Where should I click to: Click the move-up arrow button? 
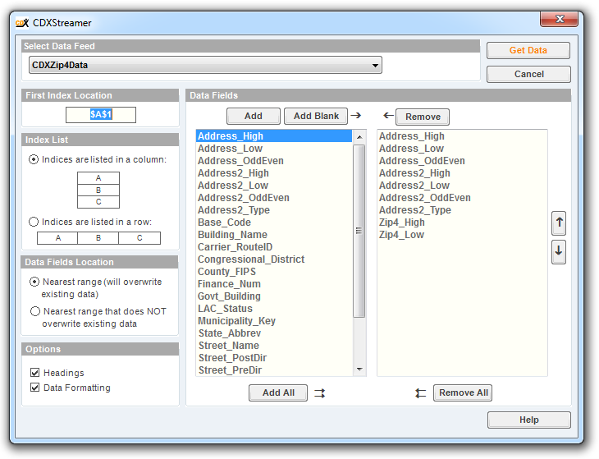(559, 223)
